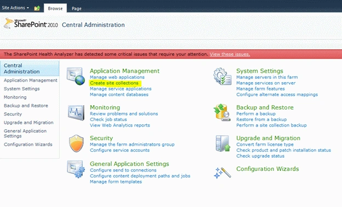The height and width of the screenshot is (207, 342).
Task: Select Monitoring in left navigation
Action: click(x=15, y=97)
